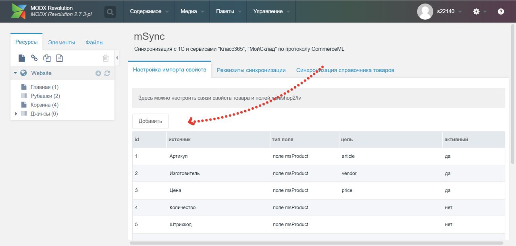The width and height of the screenshot is (516, 246).
Task: Create new static resource icon
Action: [x=59, y=58]
